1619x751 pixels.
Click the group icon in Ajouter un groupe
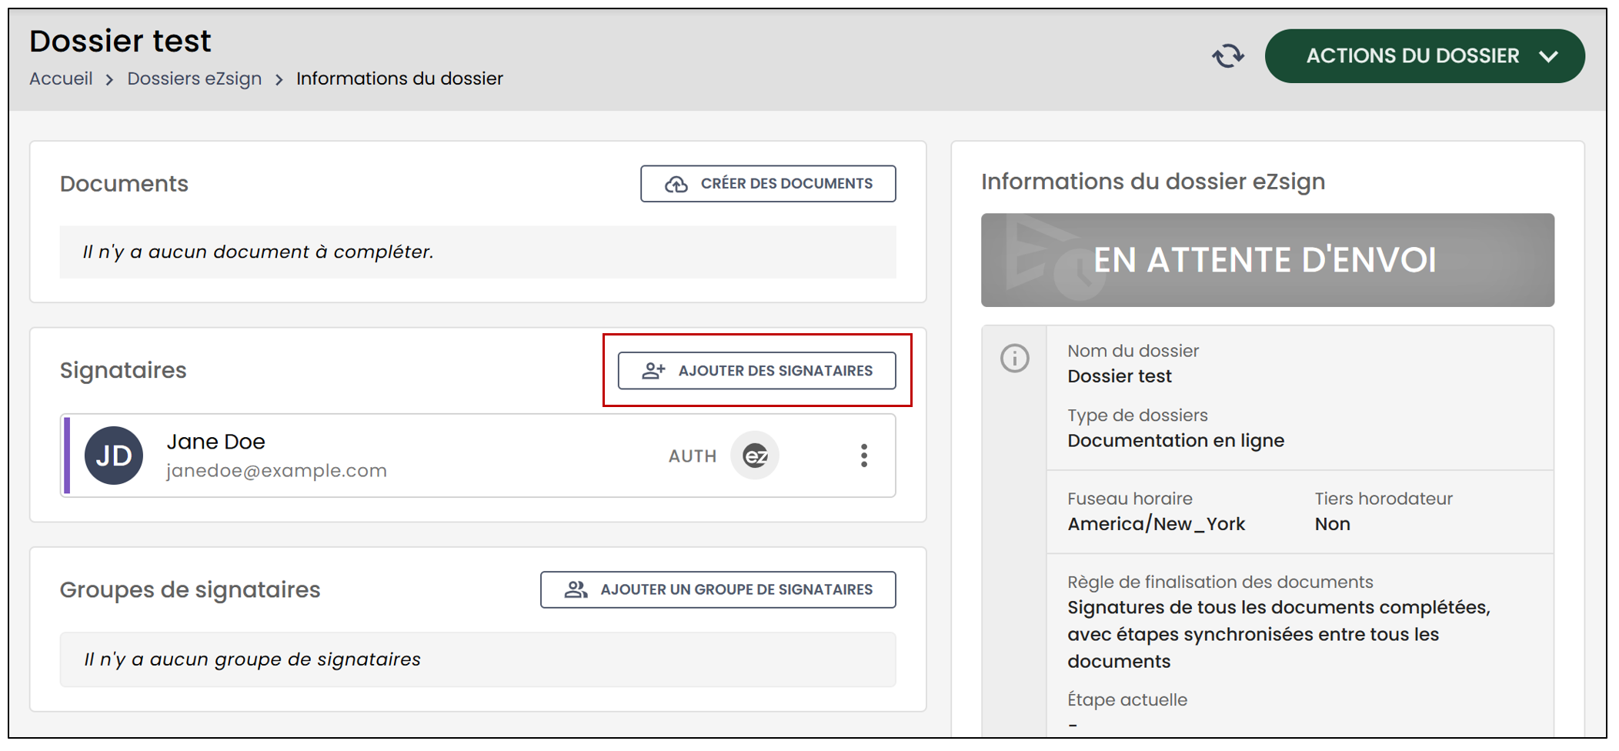click(x=576, y=589)
